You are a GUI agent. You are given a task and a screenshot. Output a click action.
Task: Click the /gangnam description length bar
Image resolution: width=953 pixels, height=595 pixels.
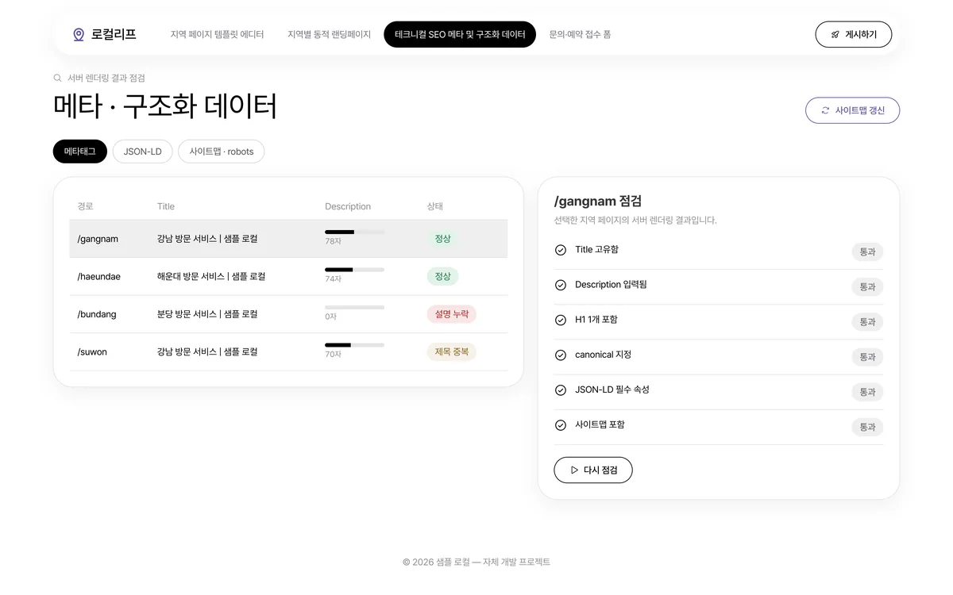354,232
